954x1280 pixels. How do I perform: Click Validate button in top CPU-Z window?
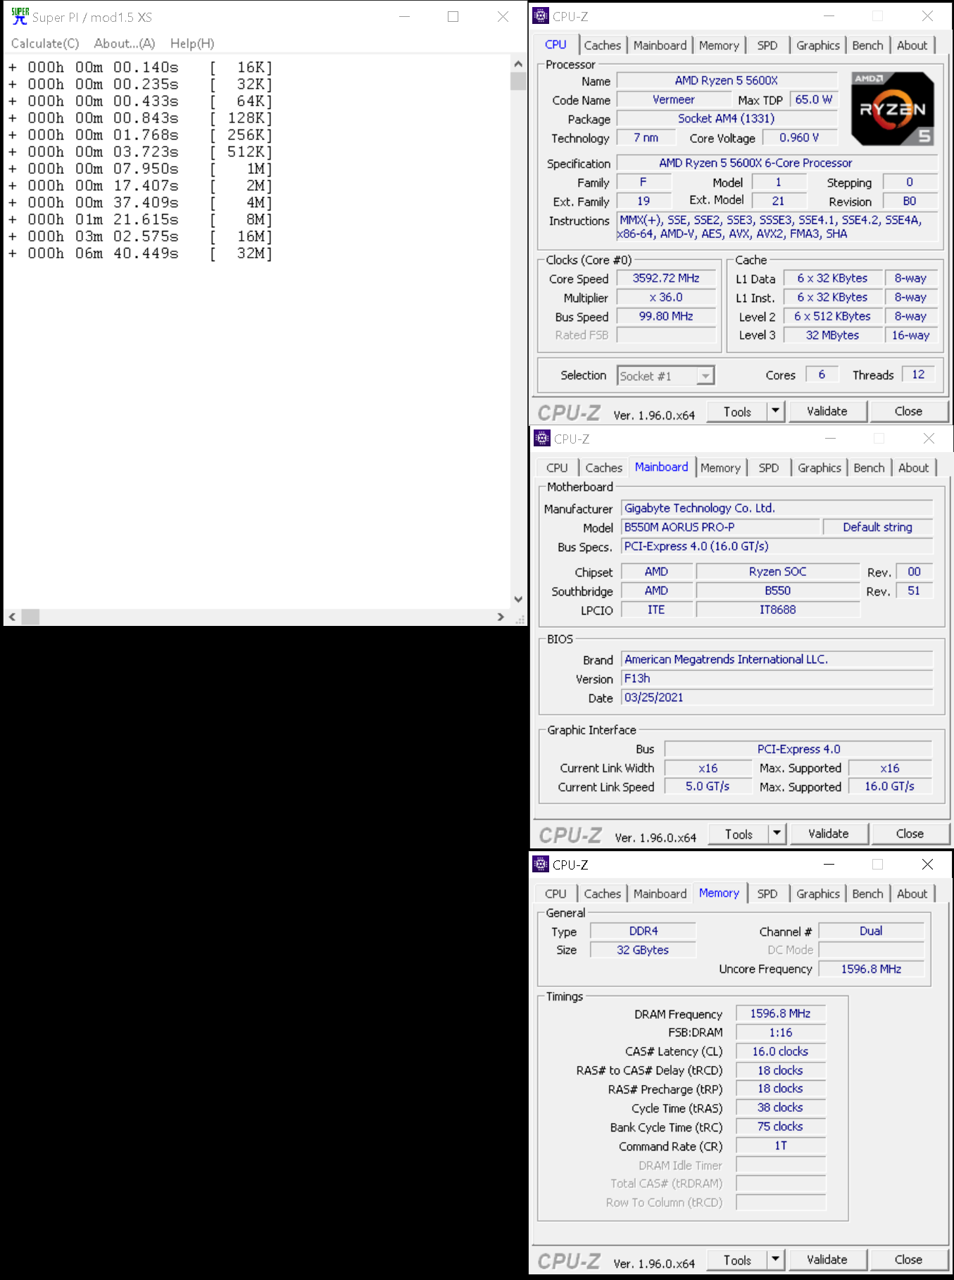coord(827,411)
